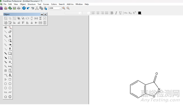Open the blue Help question-mark icon
The image size is (183, 105).
[24, 8]
